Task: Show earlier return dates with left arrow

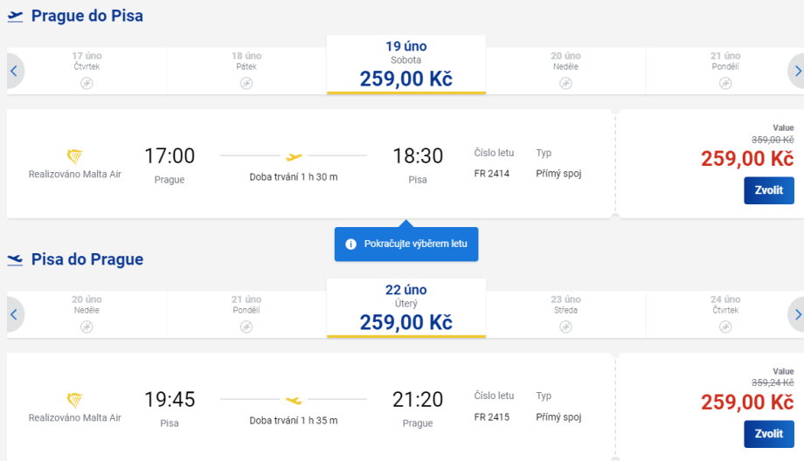Action: tap(14, 314)
